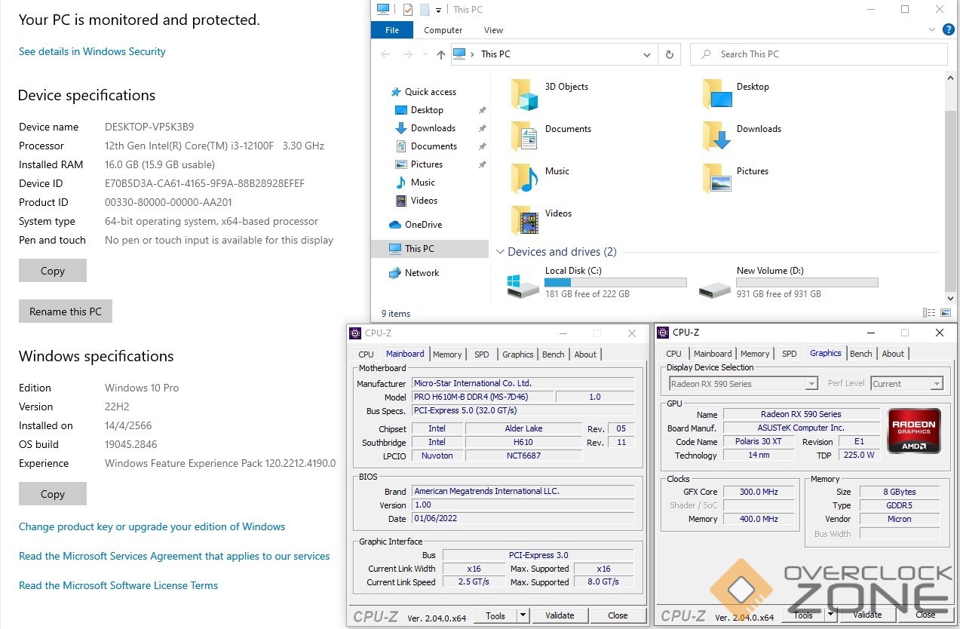Viewport: 960px width, 629px height.
Task: Click the Explorer help question mark icon
Action: pos(949,30)
